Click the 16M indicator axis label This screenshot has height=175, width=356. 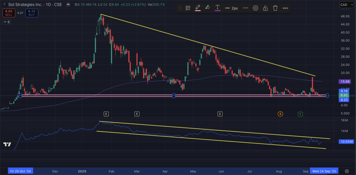tap(345, 120)
